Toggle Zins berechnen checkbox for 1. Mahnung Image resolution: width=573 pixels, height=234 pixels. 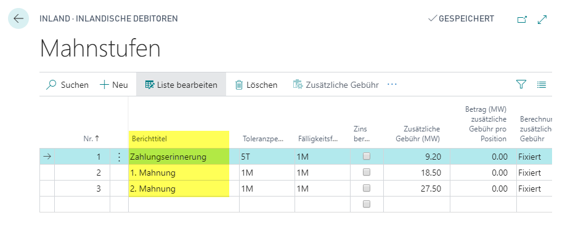point(366,173)
